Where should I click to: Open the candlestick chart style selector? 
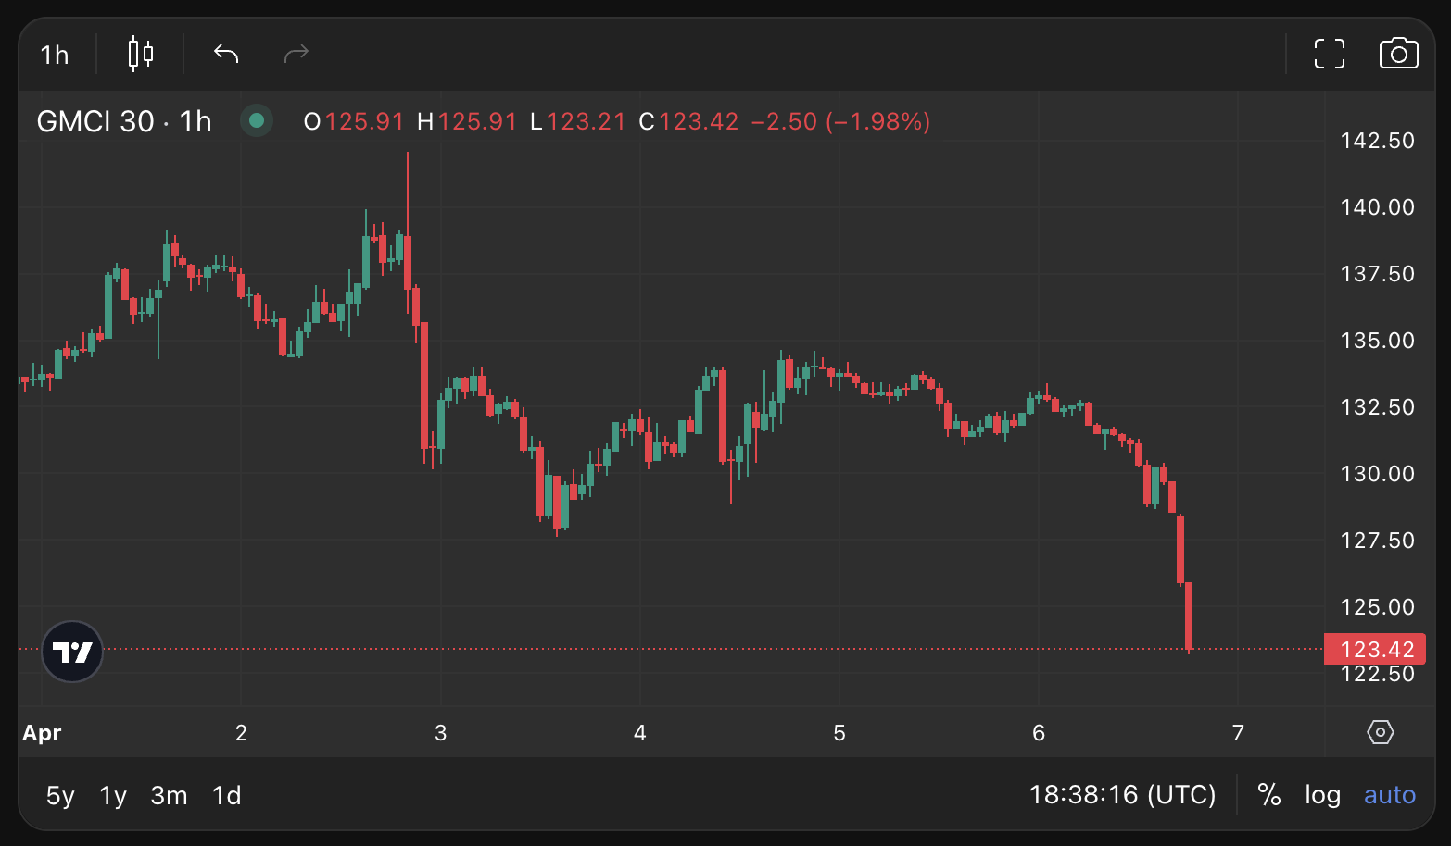[141, 54]
